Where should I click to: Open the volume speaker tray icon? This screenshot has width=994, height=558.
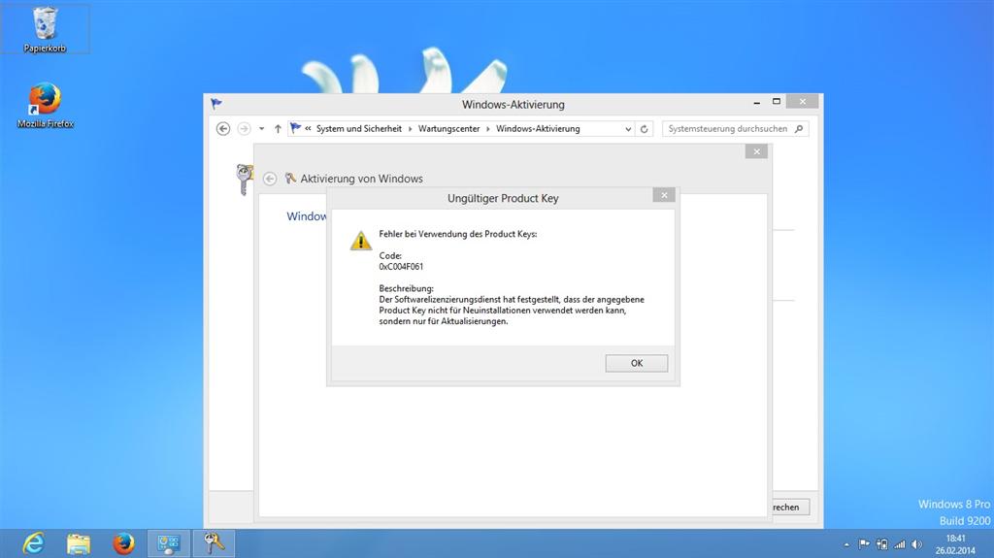click(x=916, y=544)
